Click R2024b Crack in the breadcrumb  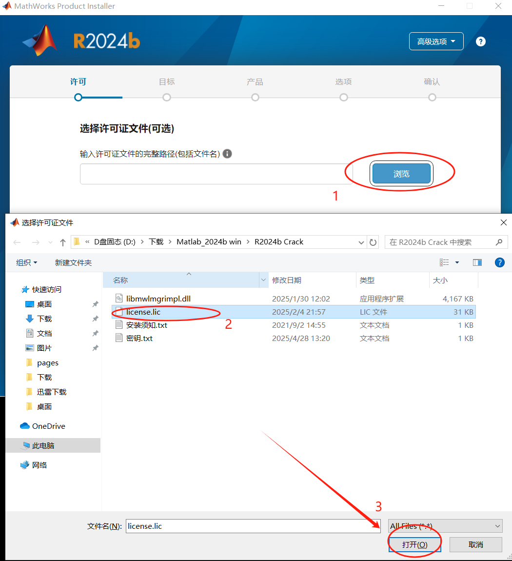tap(279, 242)
